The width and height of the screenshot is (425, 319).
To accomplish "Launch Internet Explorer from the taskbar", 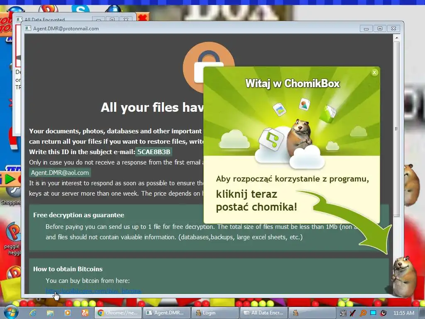I will coord(33,313).
